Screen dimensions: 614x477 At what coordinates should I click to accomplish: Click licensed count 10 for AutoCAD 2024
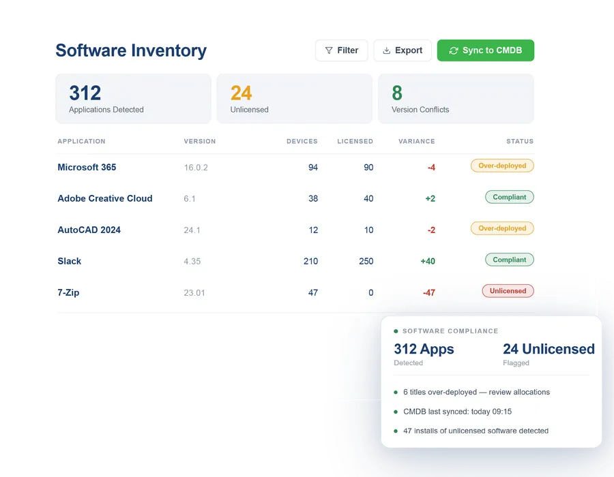coord(369,230)
